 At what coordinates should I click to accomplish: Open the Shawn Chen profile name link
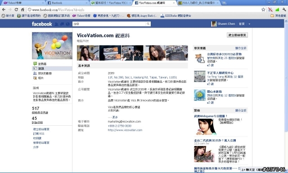point(226,24)
